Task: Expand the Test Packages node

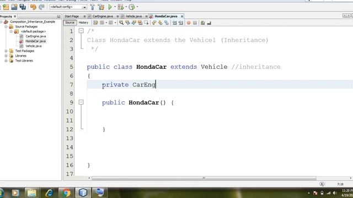Action: [x=6, y=51]
